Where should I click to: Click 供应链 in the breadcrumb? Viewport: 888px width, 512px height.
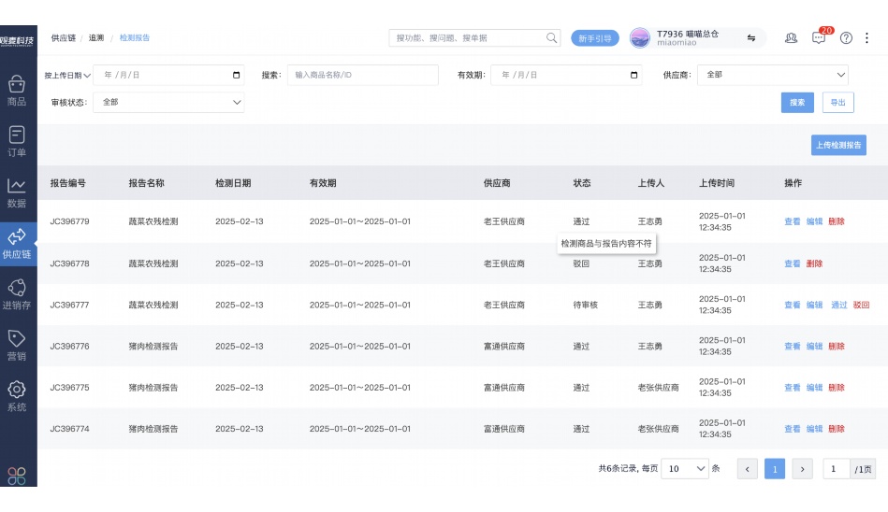coord(63,38)
